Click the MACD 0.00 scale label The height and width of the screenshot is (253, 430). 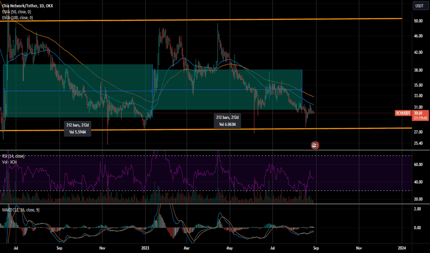coord(417,228)
